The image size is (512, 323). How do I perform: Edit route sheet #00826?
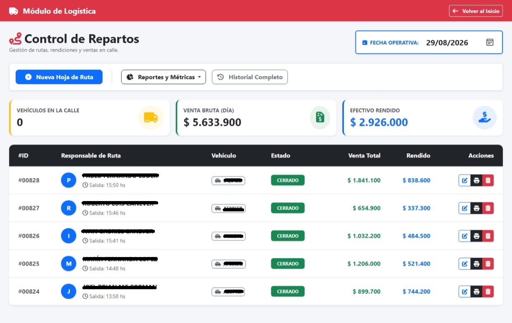click(465, 236)
